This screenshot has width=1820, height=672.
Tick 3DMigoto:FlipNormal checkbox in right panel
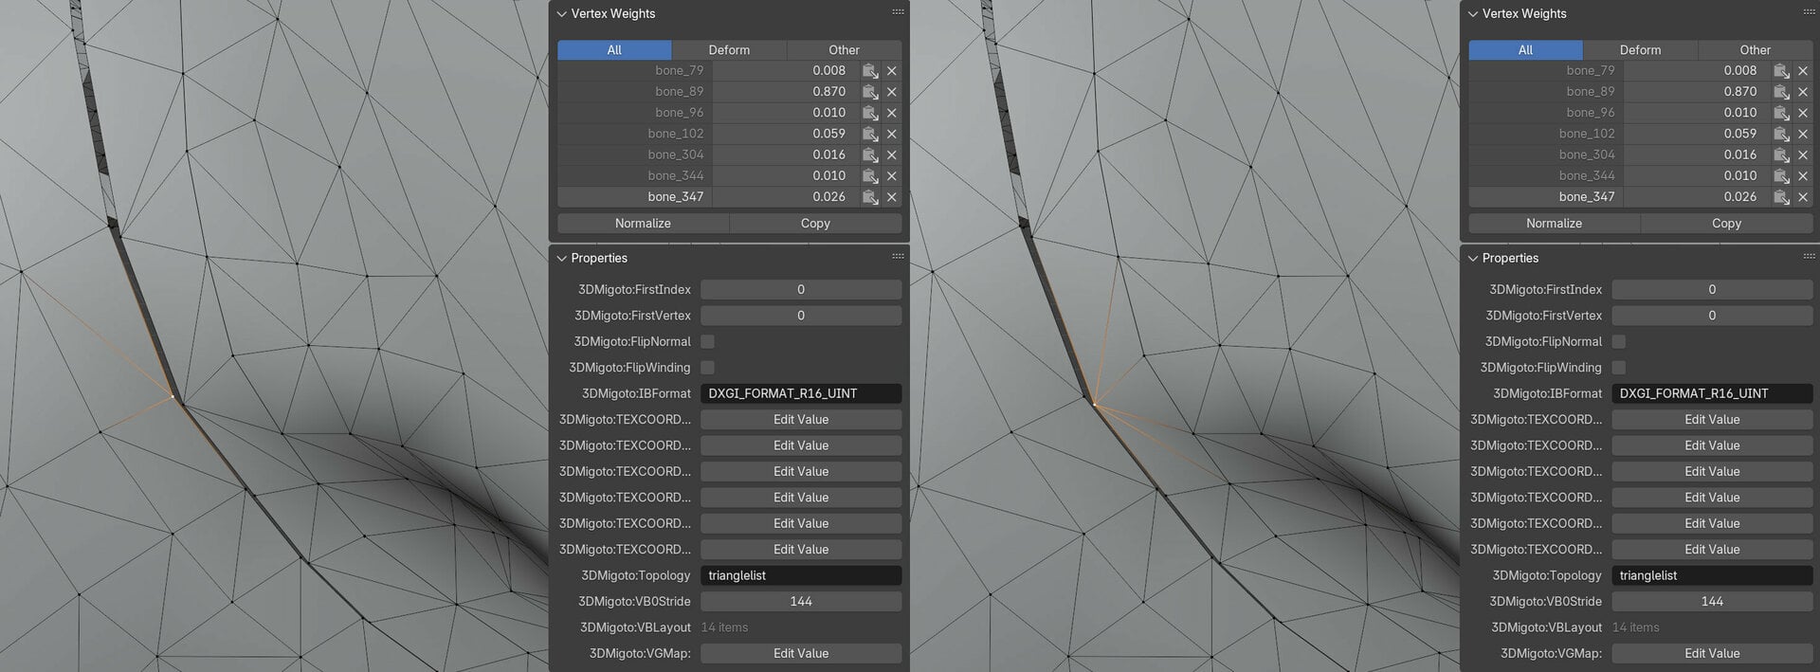point(1618,341)
